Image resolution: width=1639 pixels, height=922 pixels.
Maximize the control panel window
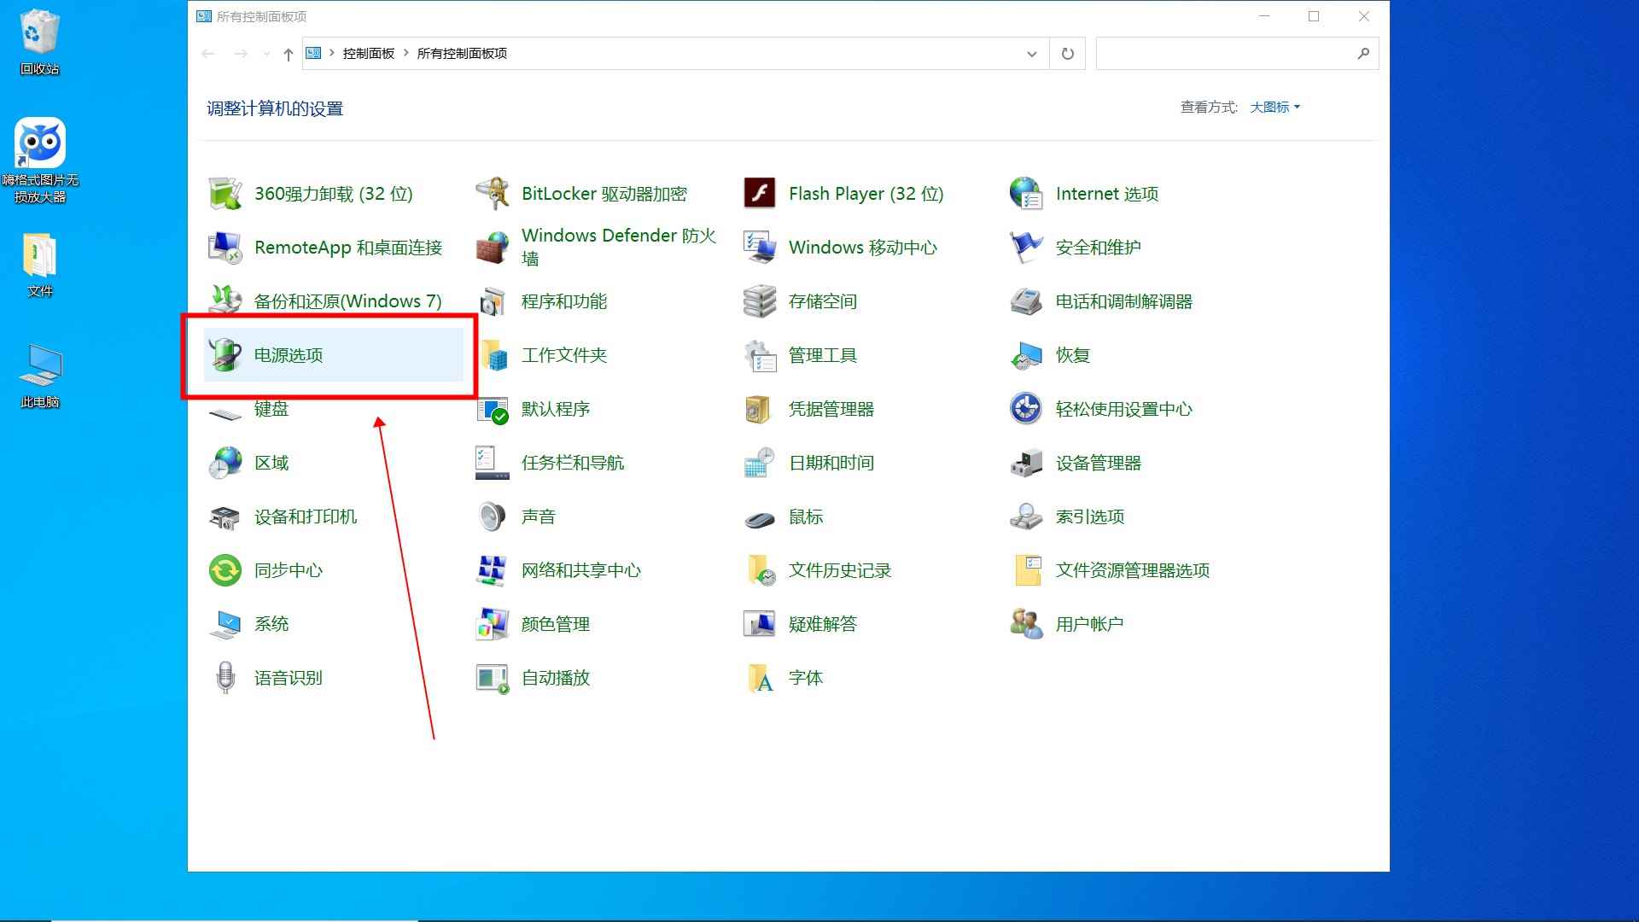1314,16
